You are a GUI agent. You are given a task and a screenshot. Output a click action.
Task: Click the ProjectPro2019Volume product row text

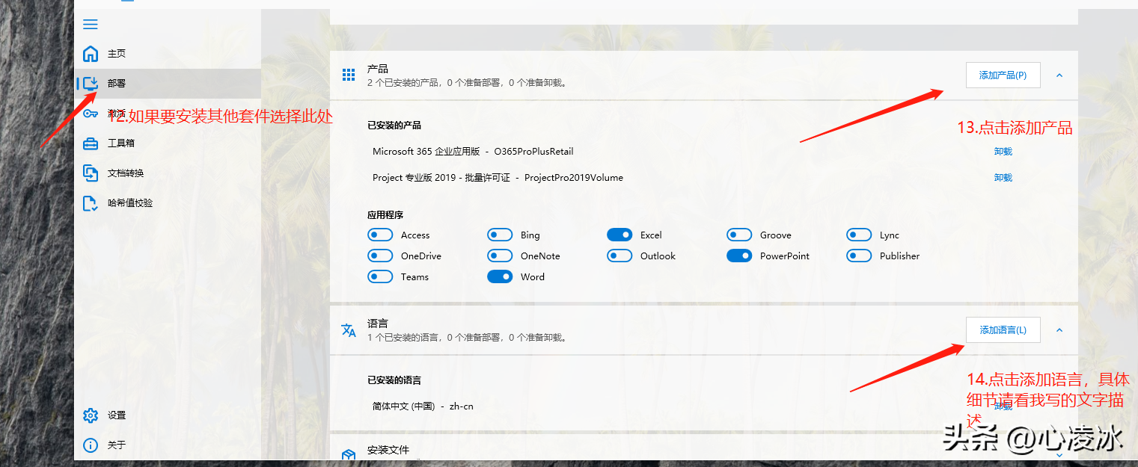[498, 178]
